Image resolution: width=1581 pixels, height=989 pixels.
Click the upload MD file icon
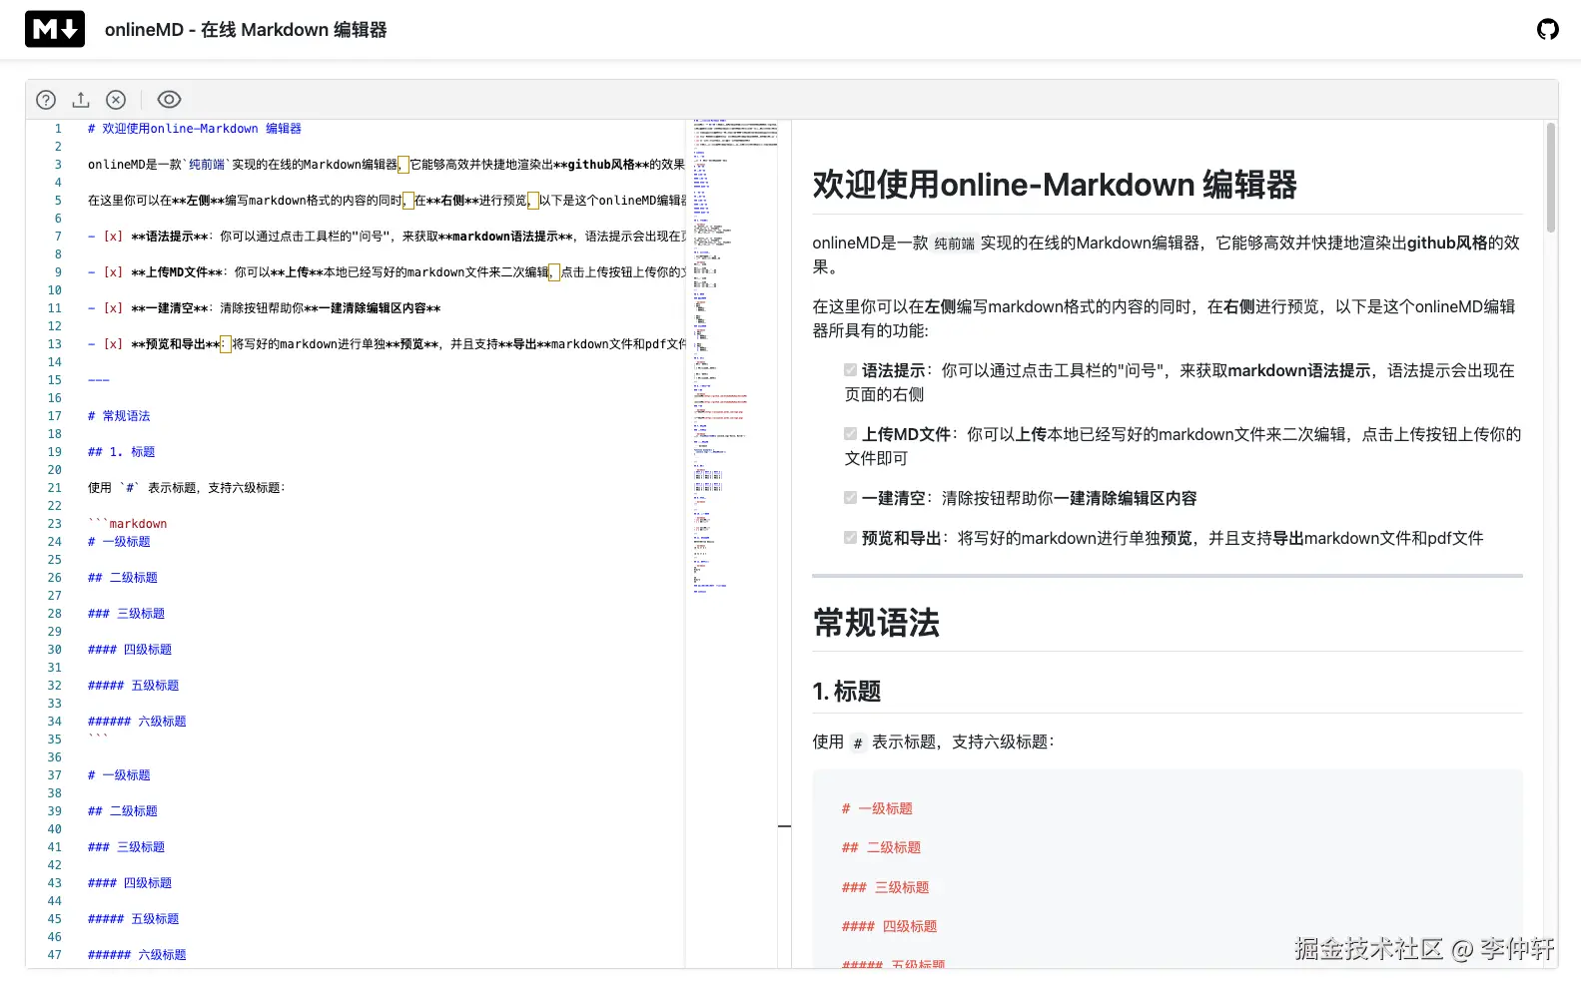tap(81, 100)
